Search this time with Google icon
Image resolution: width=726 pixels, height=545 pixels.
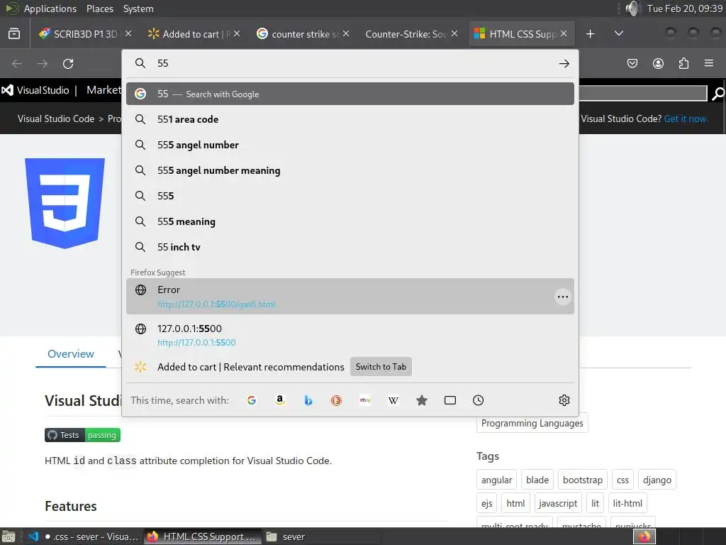point(252,400)
